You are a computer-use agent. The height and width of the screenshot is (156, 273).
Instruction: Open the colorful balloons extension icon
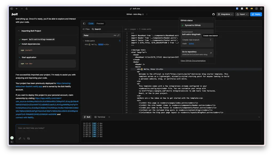coord(247,8)
